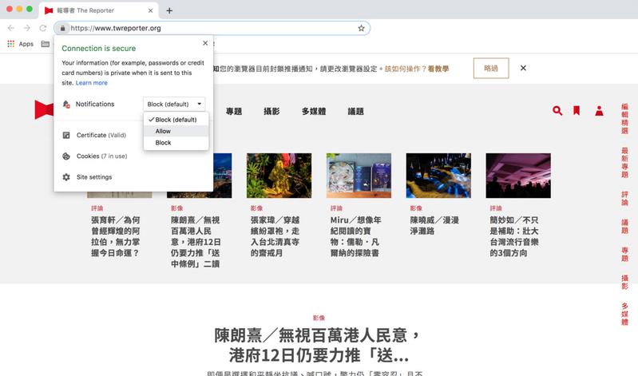Open the 專題 navigation item
This screenshot has height=376, width=638.
coord(234,111)
